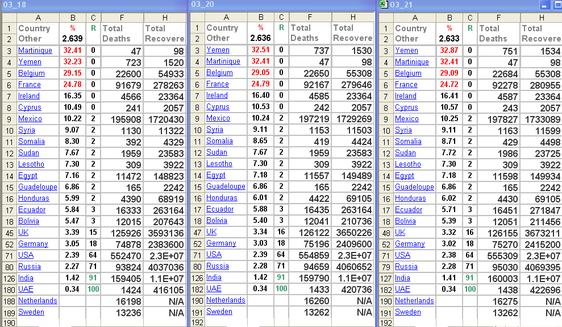Click the green R header cell in window 03_21
The width and height of the screenshot is (562, 327).
(470, 28)
